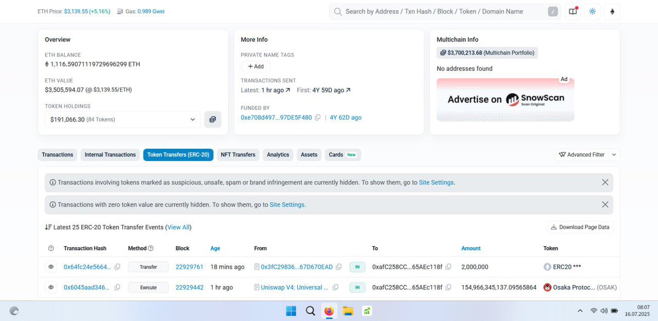Viewport: 658px width, 321px height.
Task: Click the search magnifier icon
Action: coord(337,11)
